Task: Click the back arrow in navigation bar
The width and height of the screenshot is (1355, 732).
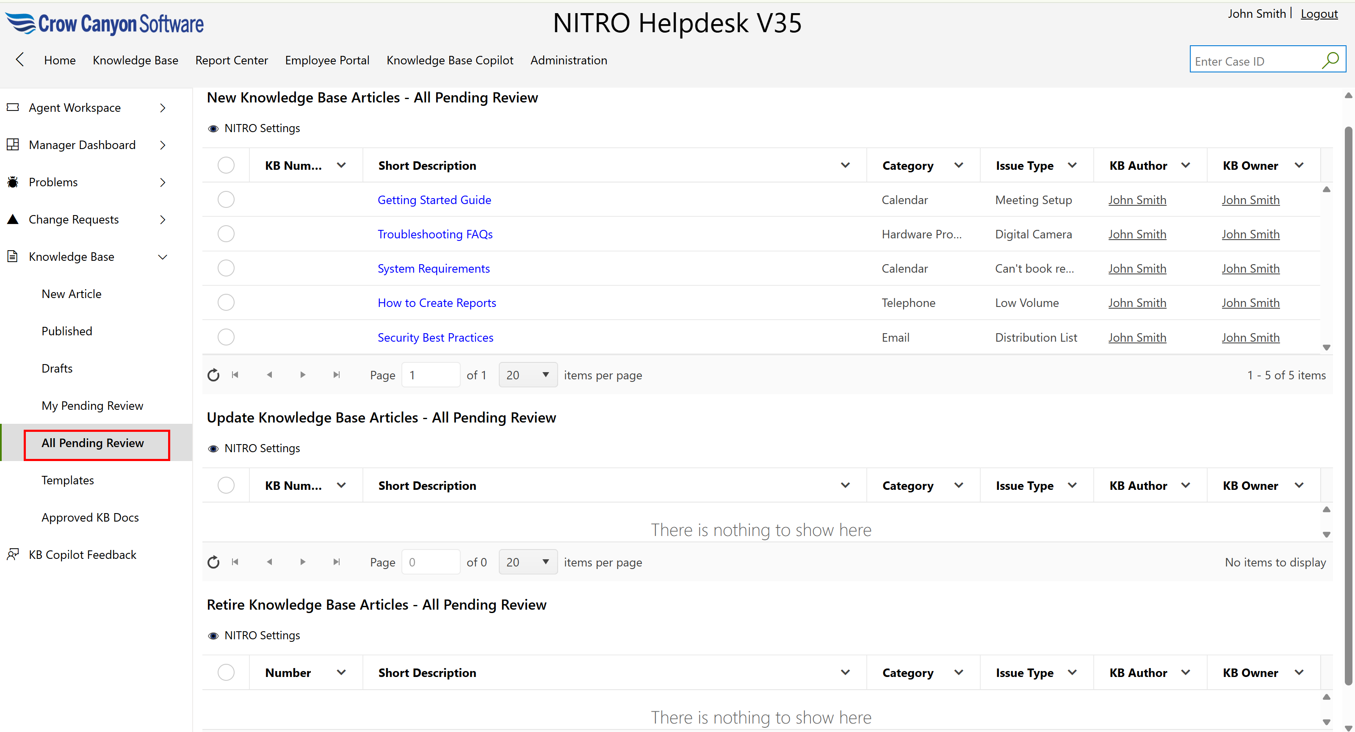Action: (20, 59)
